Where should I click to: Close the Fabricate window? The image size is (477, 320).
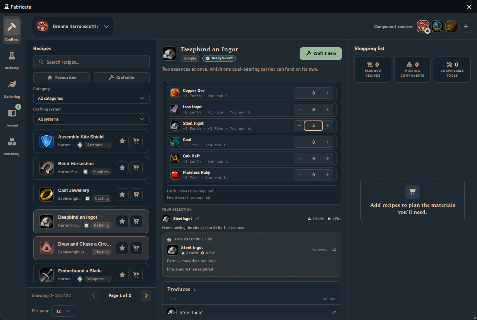click(x=469, y=7)
